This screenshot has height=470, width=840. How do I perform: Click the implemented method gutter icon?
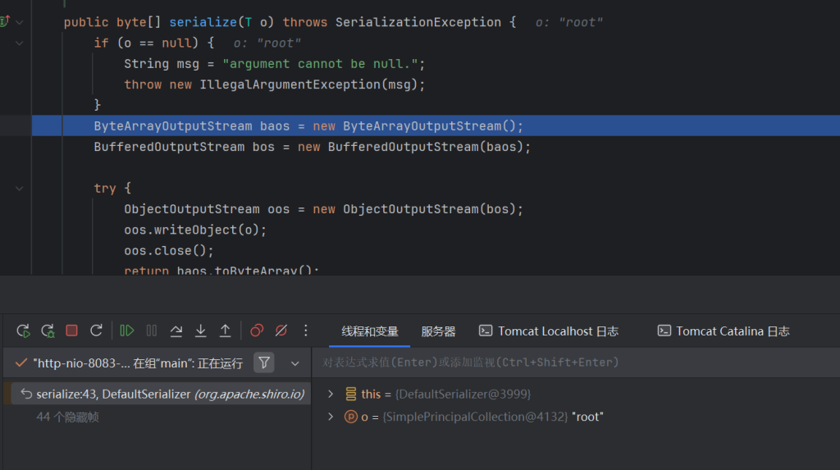click(4, 22)
